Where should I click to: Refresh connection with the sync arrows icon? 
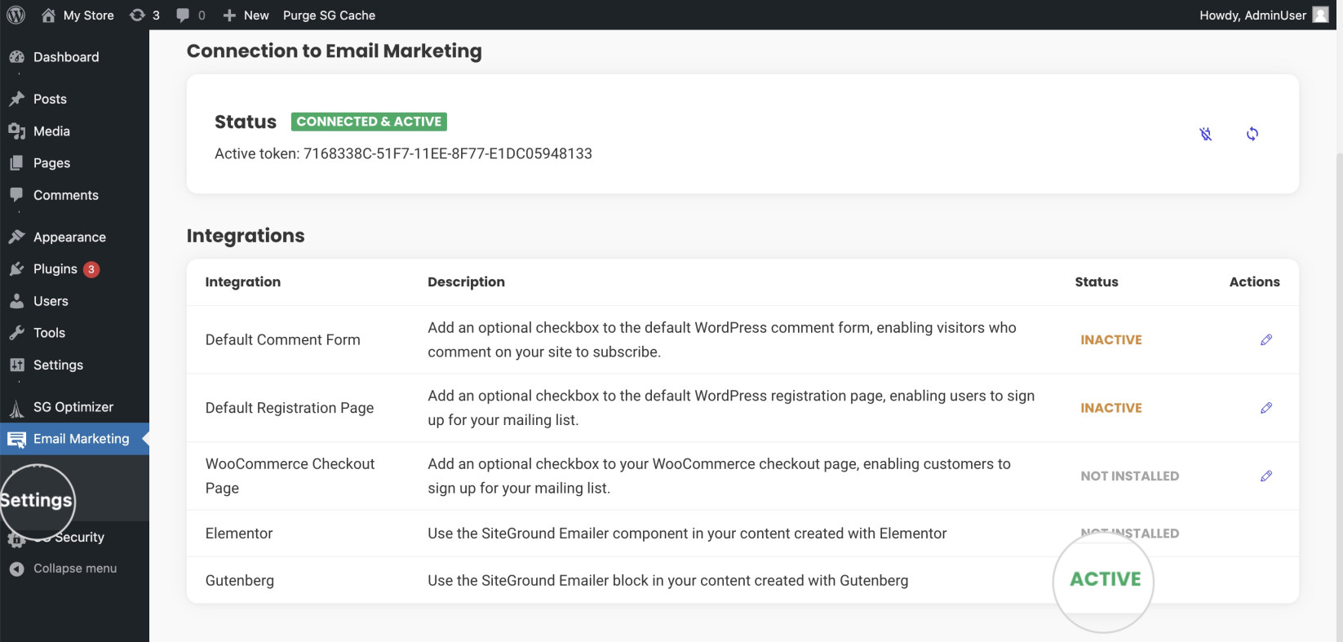click(x=1252, y=134)
